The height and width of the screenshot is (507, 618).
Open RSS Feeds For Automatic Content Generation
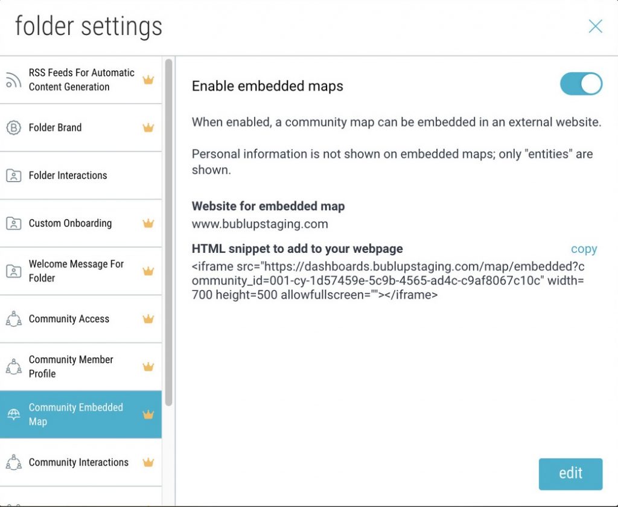coord(81,80)
